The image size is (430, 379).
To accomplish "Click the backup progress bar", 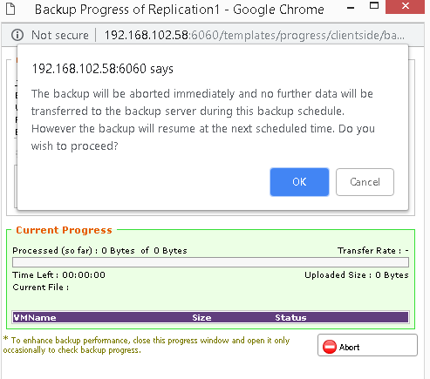I will (x=210, y=262).
